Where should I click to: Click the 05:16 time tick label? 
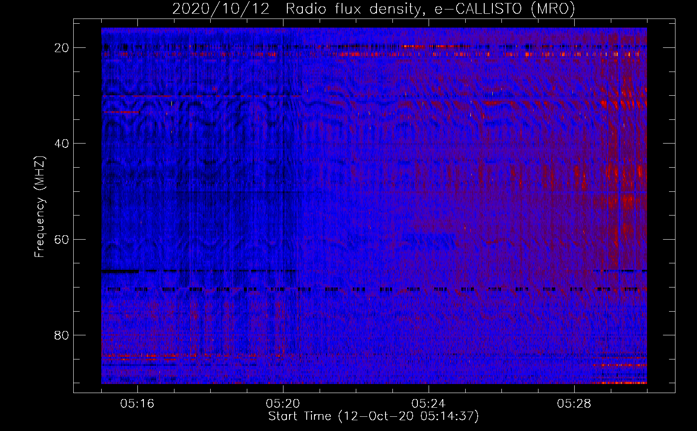coord(137,404)
